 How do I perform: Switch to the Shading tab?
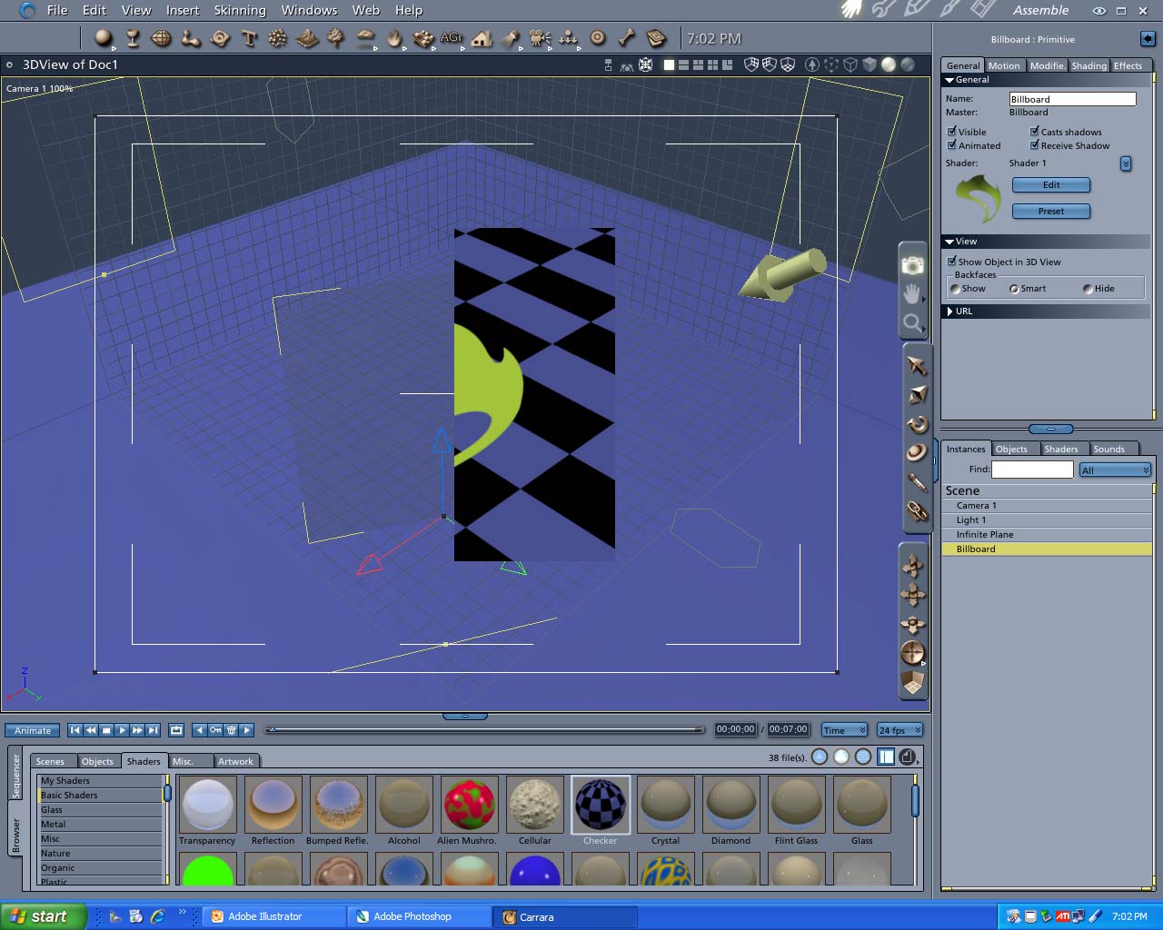(1088, 65)
